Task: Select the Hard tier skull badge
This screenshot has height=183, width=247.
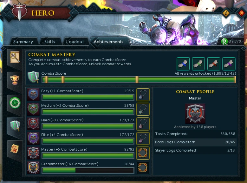Action: [33, 124]
